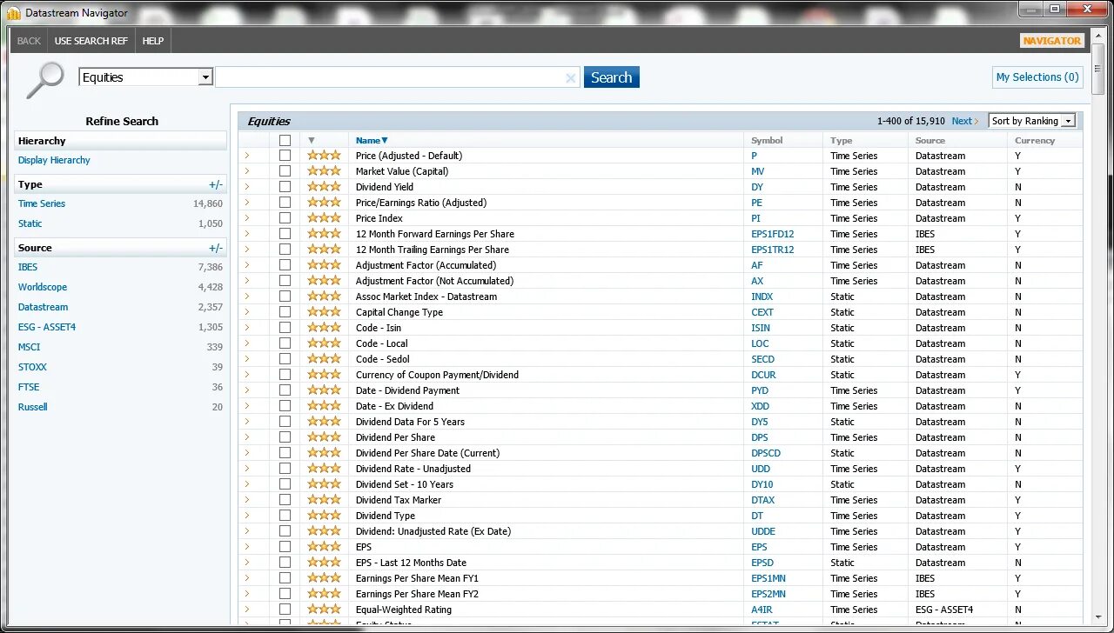Viewport: 1114px width, 633px height.
Task: Check the box for Price/Earnings Ratio (Adjusted)
Action: pyautogui.click(x=285, y=203)
